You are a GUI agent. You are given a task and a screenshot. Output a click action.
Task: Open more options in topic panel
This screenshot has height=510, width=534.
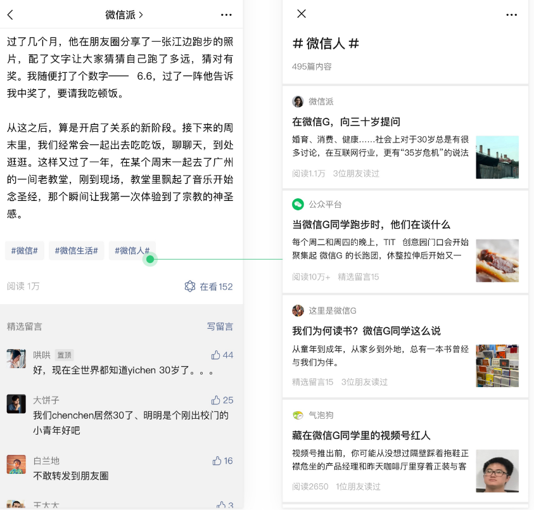[512, 15]
